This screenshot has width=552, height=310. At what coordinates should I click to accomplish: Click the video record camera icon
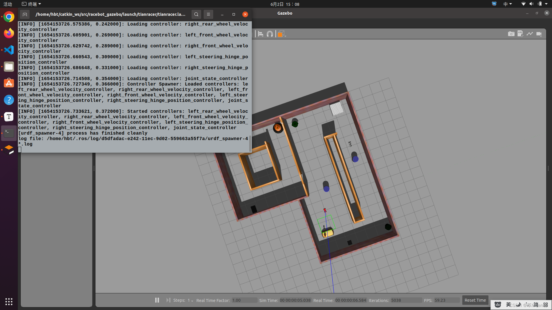coord(539,34)
